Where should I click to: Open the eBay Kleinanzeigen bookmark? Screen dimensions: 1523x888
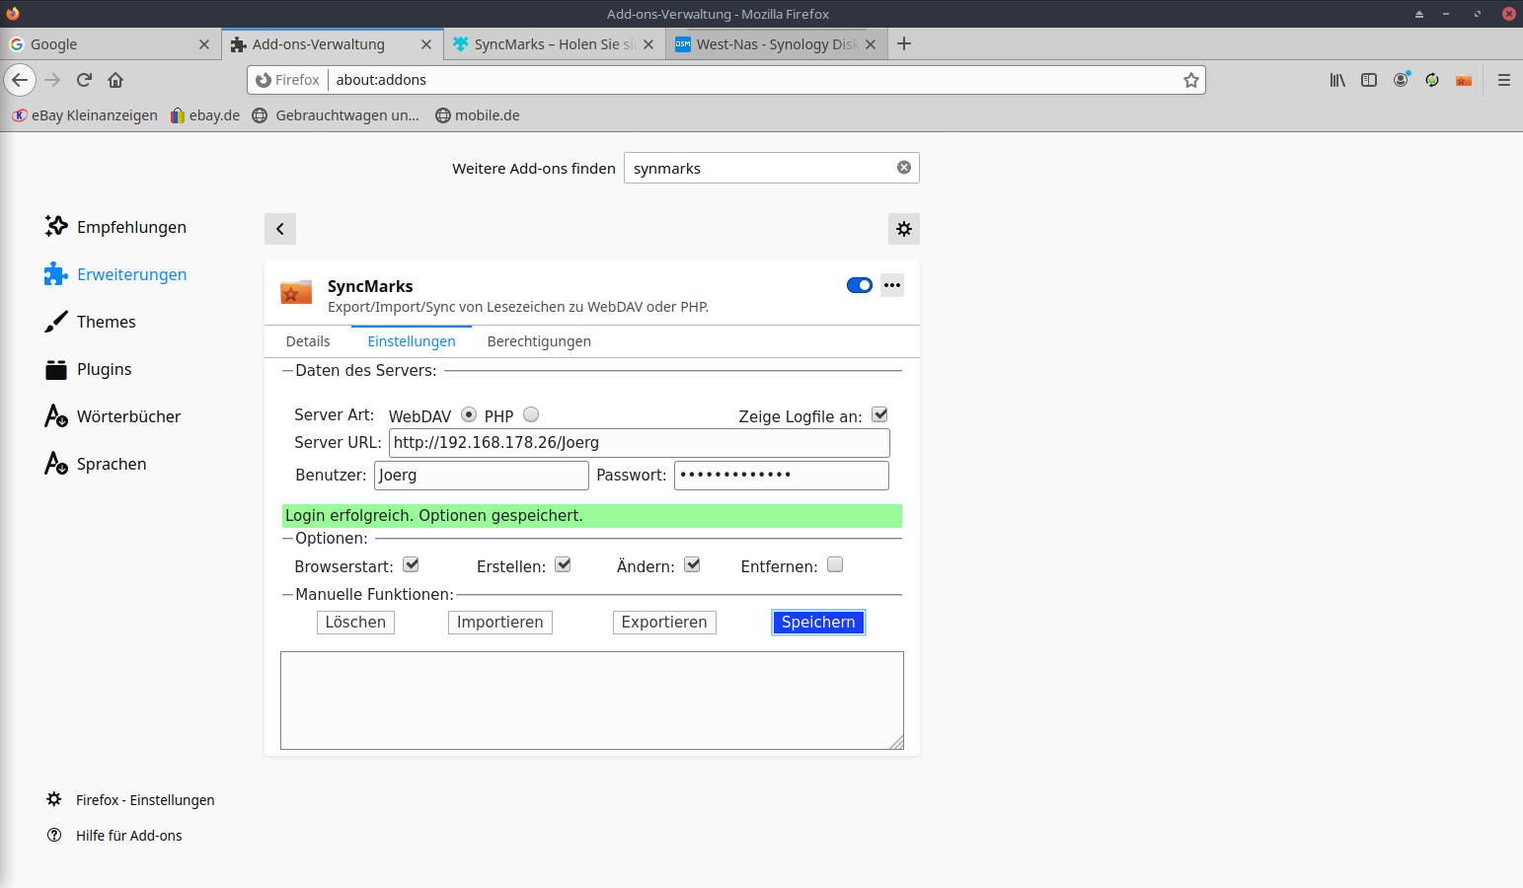pyautogui.click(x=85, y=115)
